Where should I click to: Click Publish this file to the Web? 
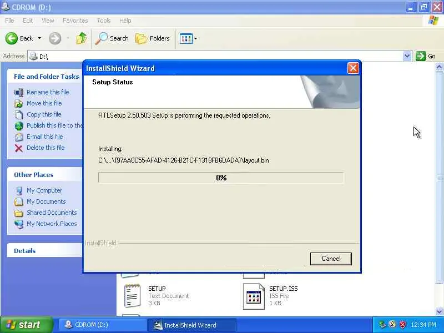click(54, 125)
